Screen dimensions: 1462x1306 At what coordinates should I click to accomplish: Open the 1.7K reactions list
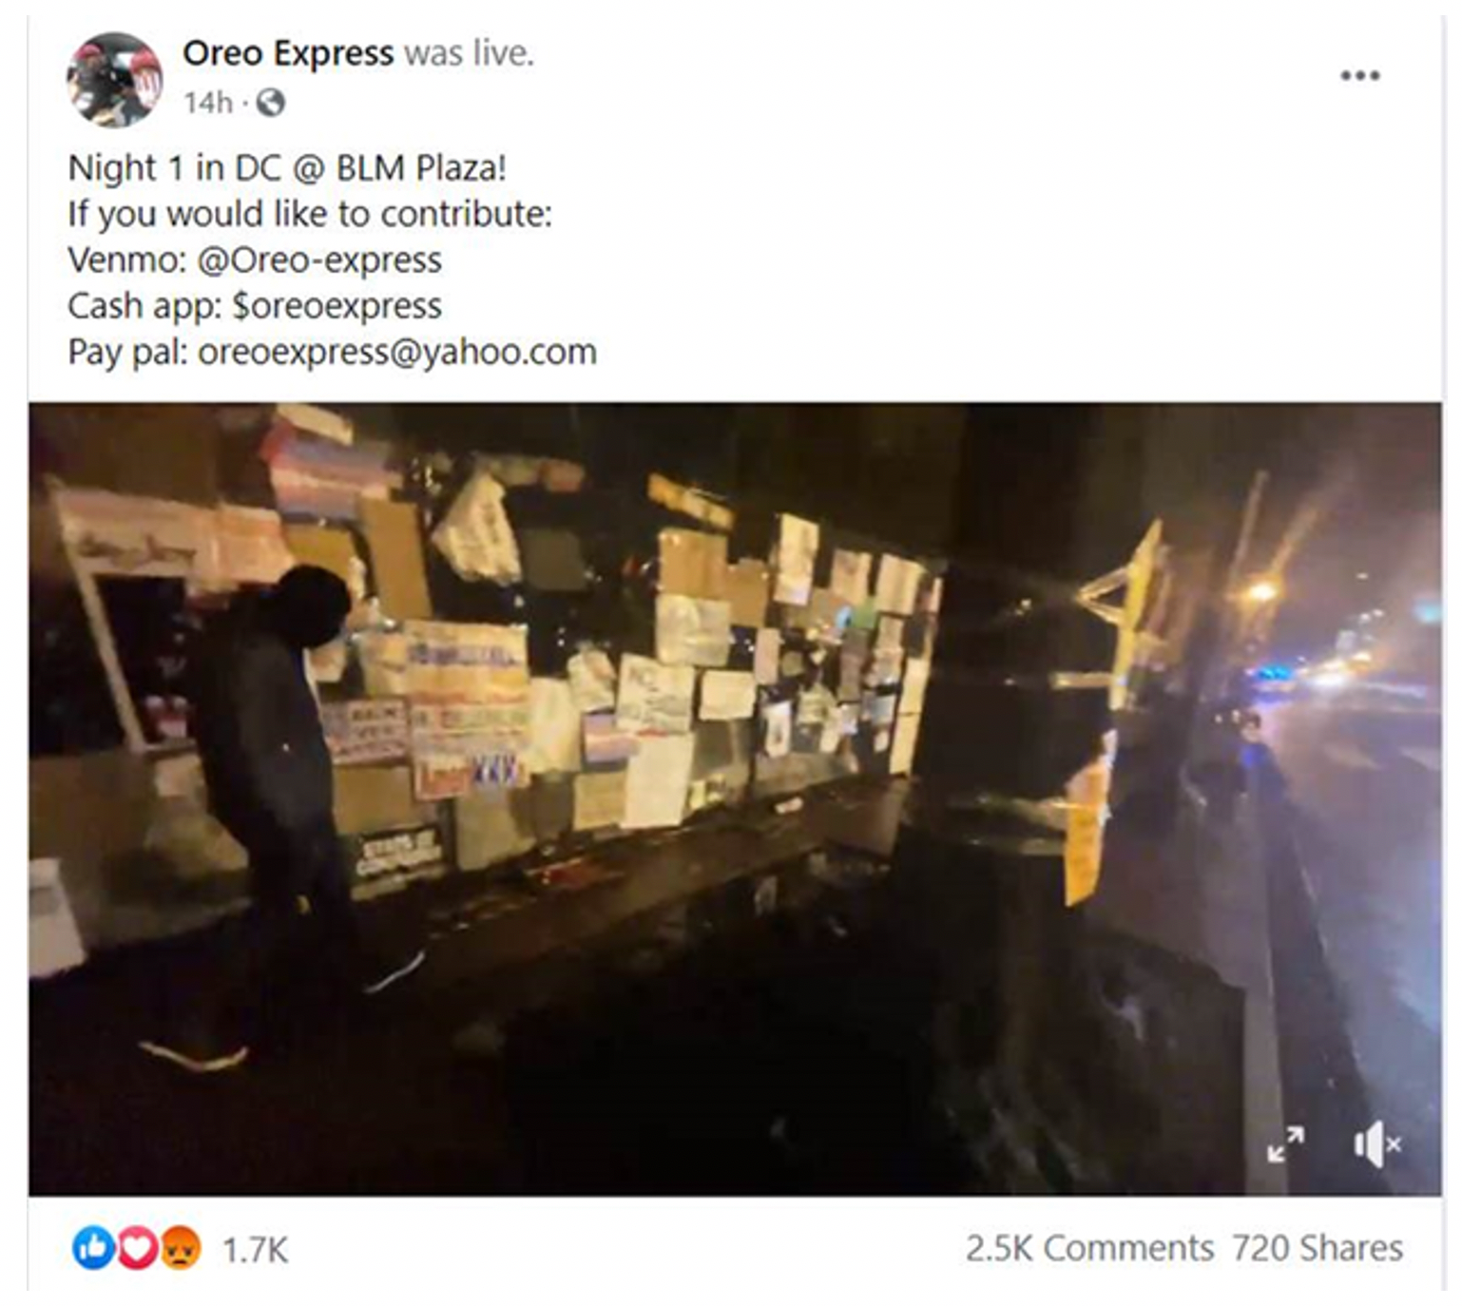pyautogui.click(x=255, y=1249)
